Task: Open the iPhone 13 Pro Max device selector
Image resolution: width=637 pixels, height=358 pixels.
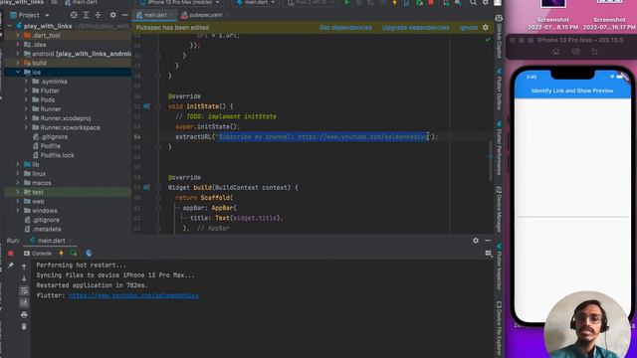Action: pos(179,2)
